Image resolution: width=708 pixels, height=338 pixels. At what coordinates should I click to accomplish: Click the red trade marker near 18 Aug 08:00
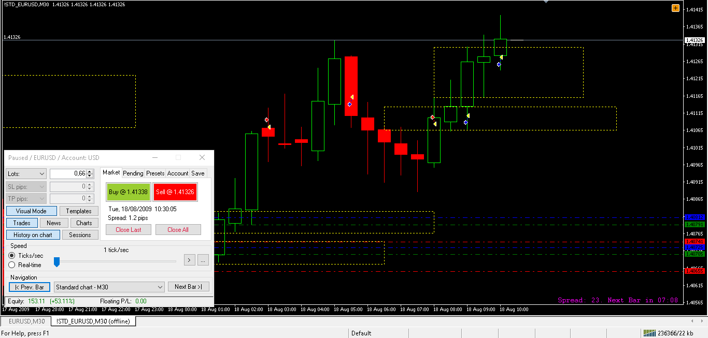(432, 117)
